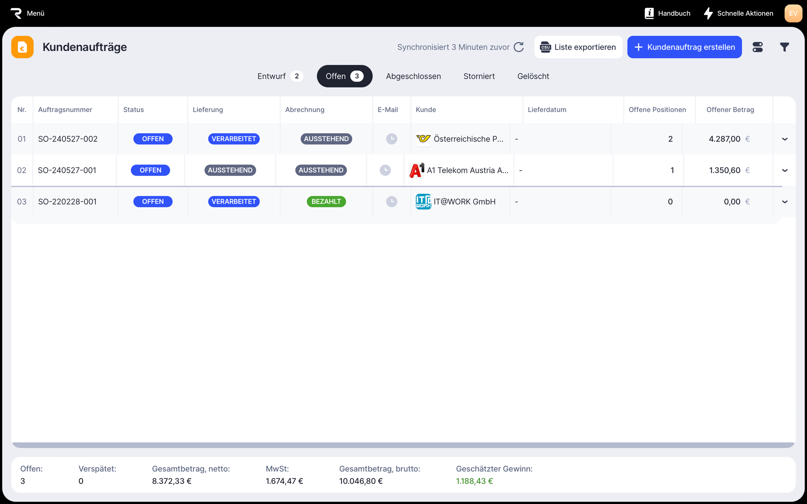
Task: Click Liste exportieren button
Action: pyautogui.click(x=578, y=47)
